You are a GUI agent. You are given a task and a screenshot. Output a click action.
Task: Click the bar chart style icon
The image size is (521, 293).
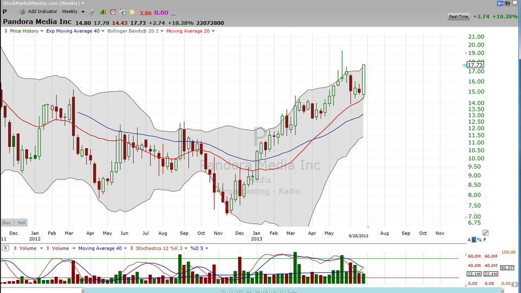(103, 12)
